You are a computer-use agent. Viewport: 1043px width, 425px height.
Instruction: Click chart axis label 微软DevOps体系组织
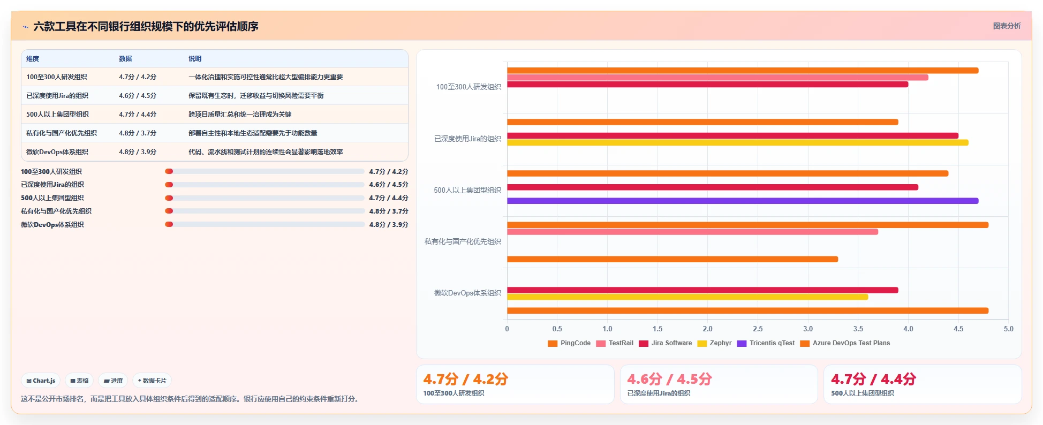(467, 293)
